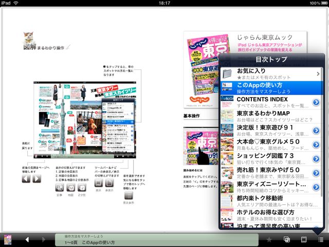Open 大本命♡東京グルメ50 chapter
This screenshot has width=329, height=247.
click(271, 145)
